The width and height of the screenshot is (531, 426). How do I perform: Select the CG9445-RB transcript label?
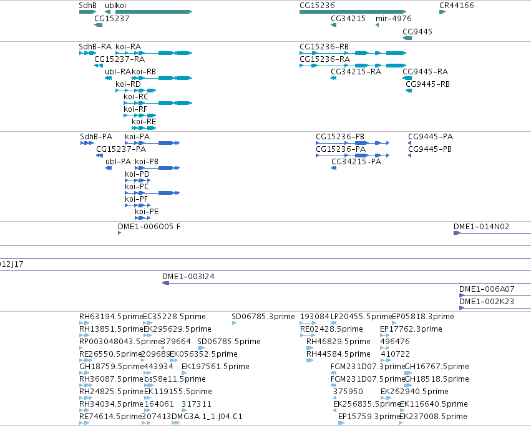tap(427, 84)
